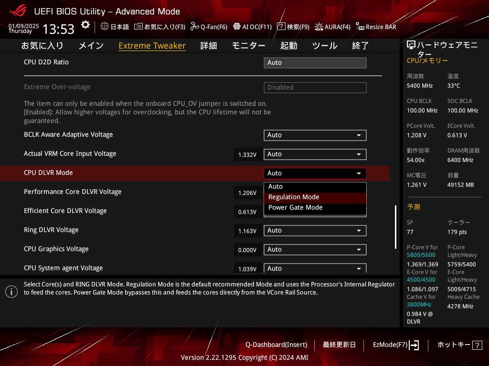Image resolution: width=489 pixels, height=366 pixels.
Task: Open AURA (F4) lighting settings
Action: coord(319,27)
